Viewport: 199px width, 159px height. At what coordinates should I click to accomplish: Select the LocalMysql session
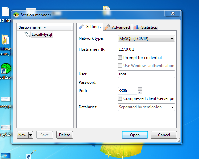pos(42,34)
